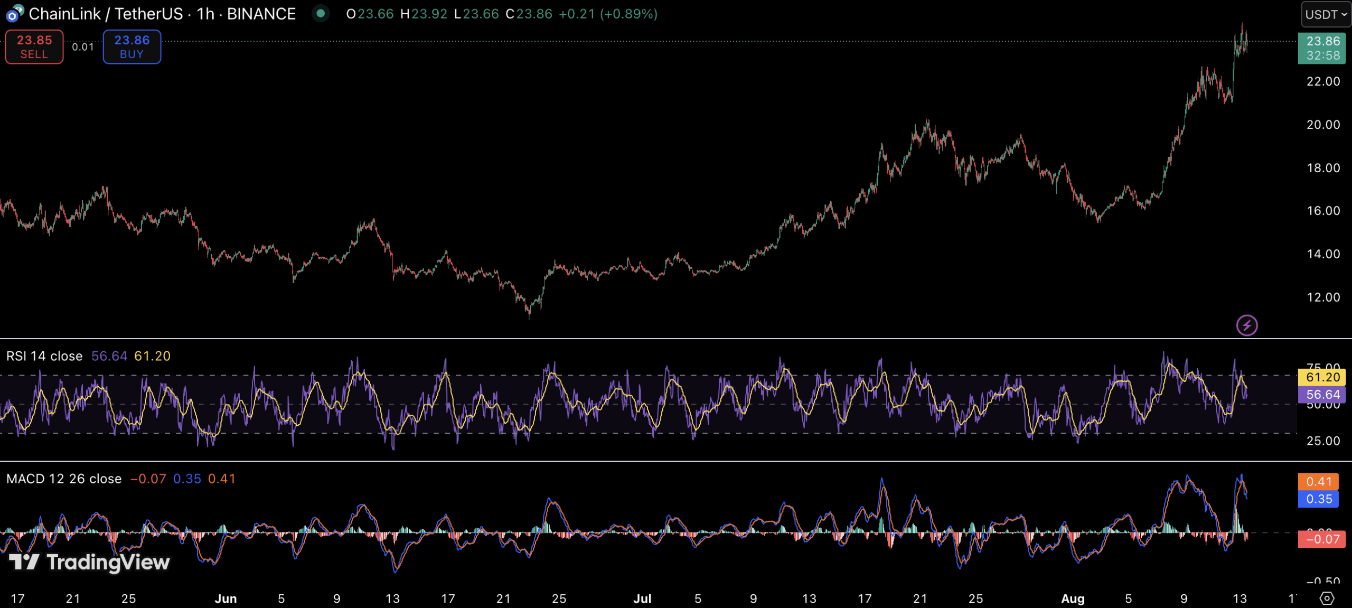Click the TradingView logo
1352x608 pixels.
(x=90, y=562)
